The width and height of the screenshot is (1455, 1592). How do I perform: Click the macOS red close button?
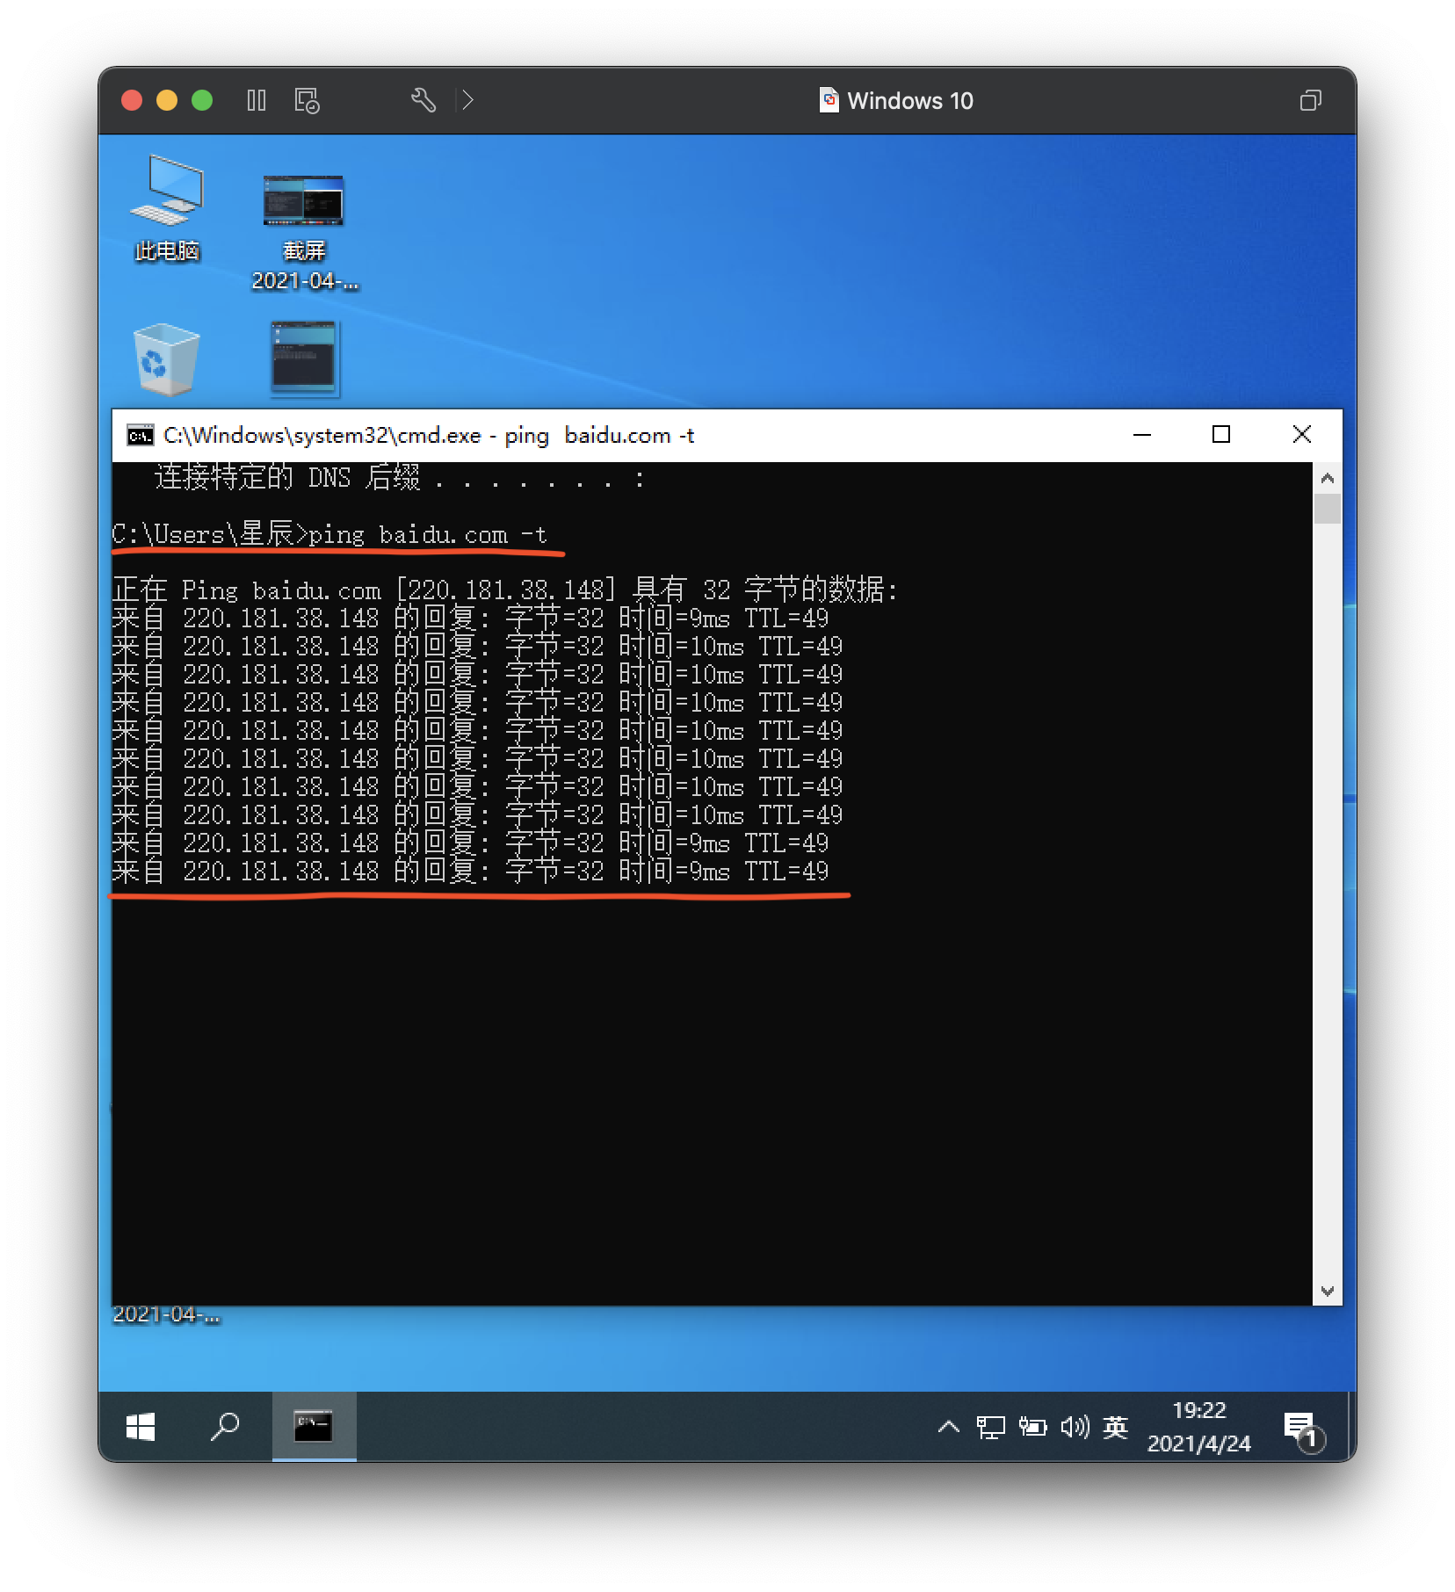(x=132, y=100)
